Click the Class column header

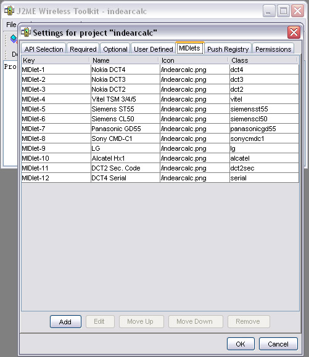(x=263, y=60)
